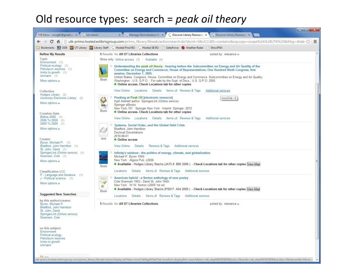Filter to Online access results only
This screenshot has height=264, width=352.
point(124,59)
